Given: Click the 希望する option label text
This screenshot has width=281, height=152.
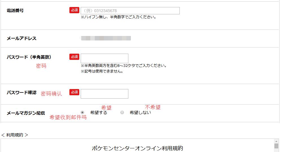Looking at the screenshot, I should tap(99, 112).
